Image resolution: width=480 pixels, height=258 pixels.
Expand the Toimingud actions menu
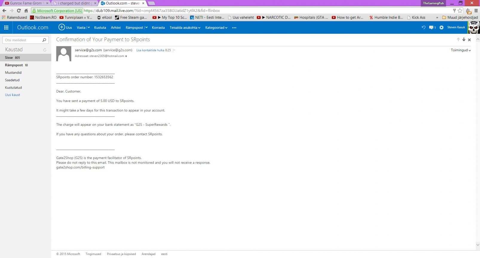pos(461,50)
